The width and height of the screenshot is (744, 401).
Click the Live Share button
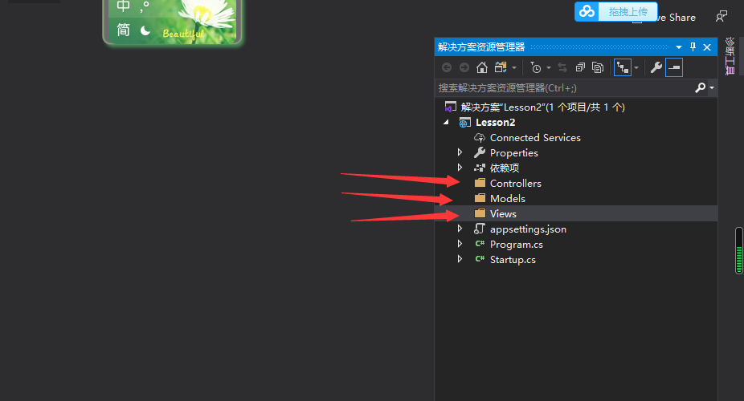pyautogui.click(x=677, y=18)
